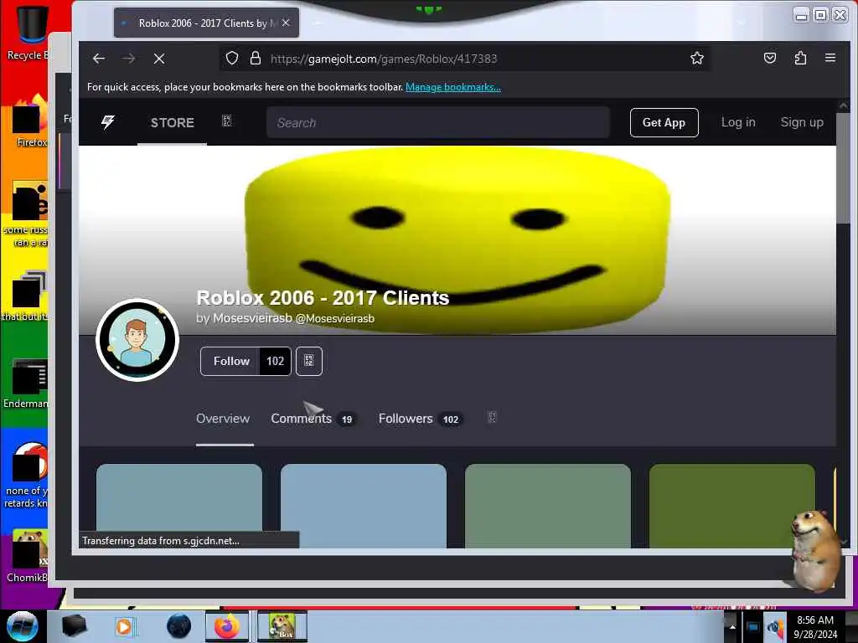This screenshot has height=643, width=858.
Task: Select the Roblox 2006 - 2017 Clients browser tab
Action: point(206,23)
